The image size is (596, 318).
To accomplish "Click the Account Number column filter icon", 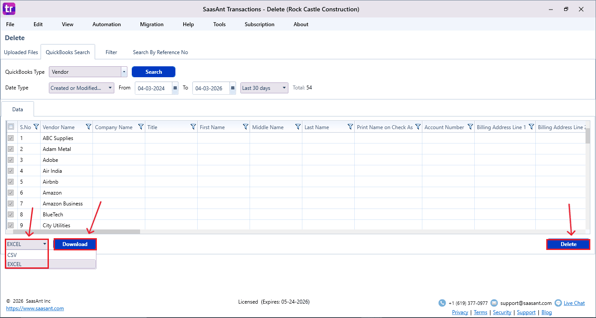I will click(470, 127).
